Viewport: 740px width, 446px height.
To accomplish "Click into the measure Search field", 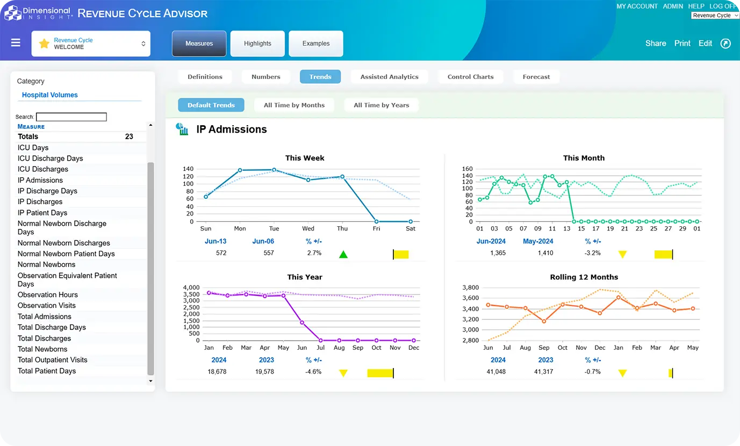I will tap(71, 117).
